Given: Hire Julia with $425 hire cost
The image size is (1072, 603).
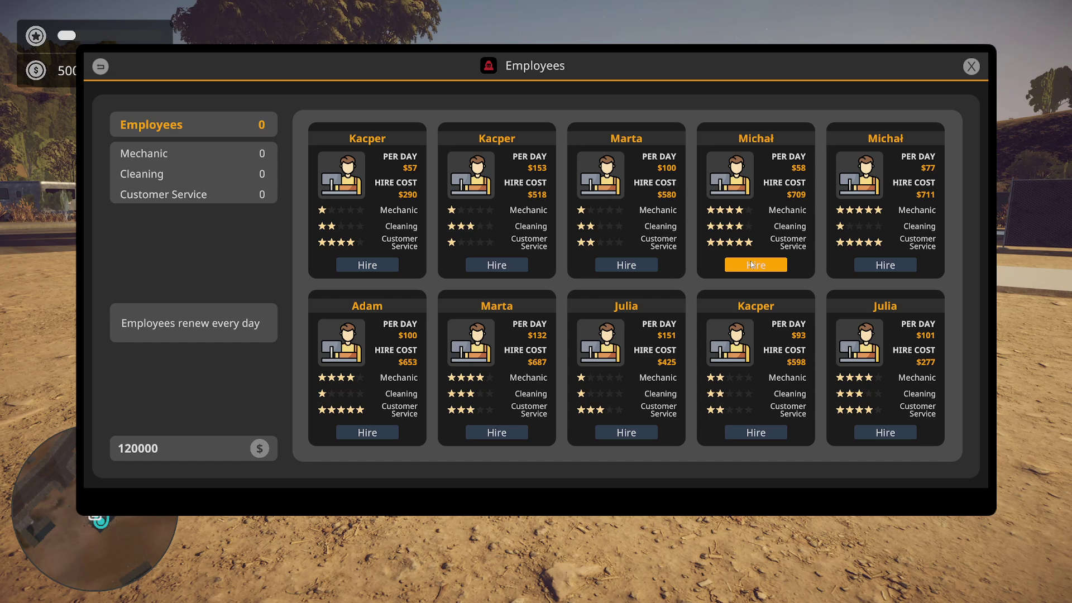Looking at the screenshot, I should (x=626, y=433).
